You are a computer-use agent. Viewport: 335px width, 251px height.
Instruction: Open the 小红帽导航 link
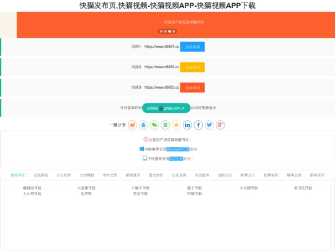pos(249,188)
